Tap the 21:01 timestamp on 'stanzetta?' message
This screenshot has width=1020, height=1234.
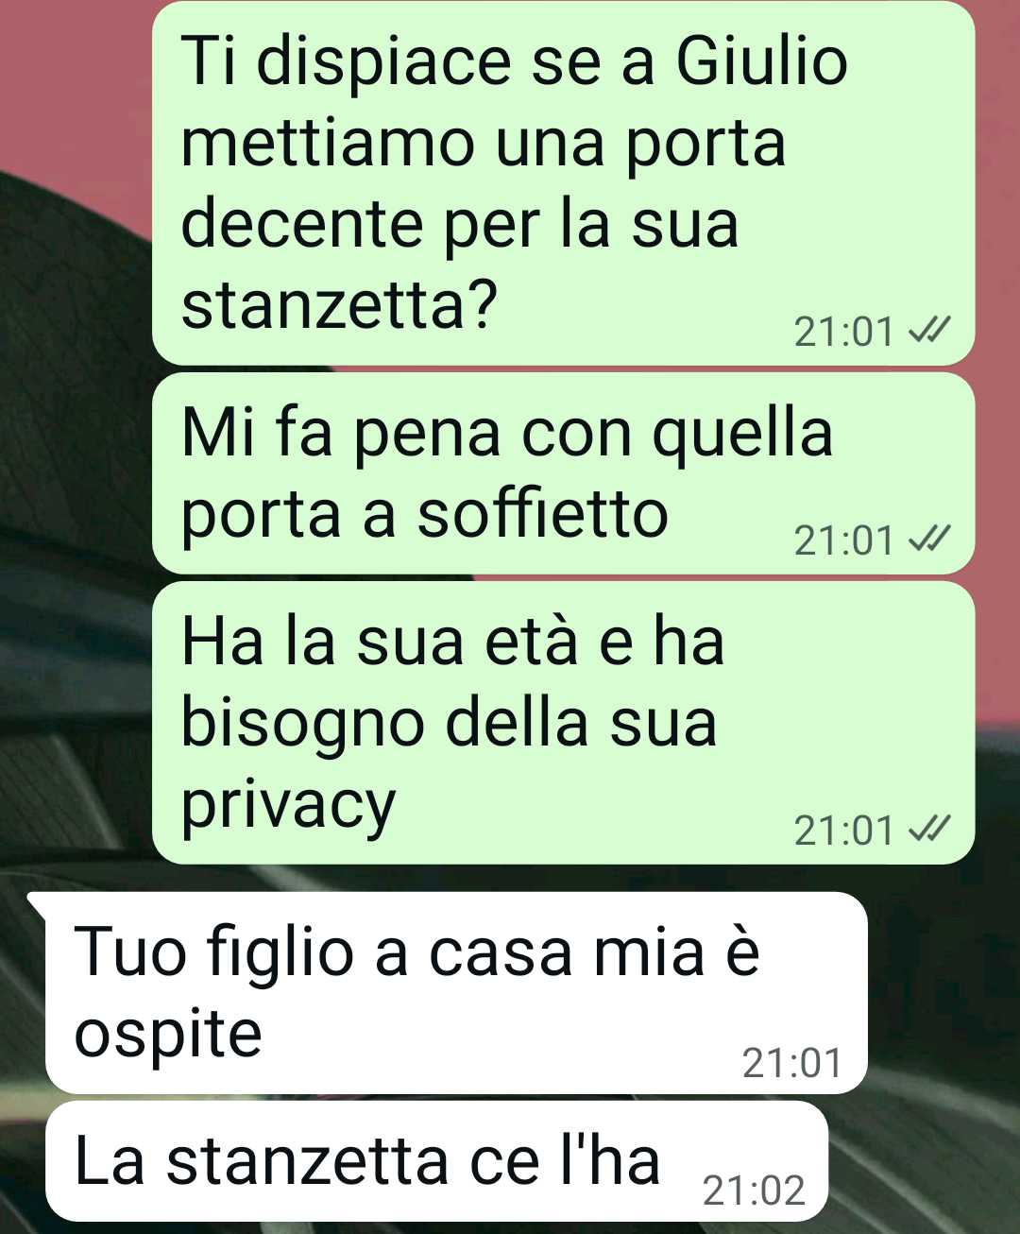[843, 332]
